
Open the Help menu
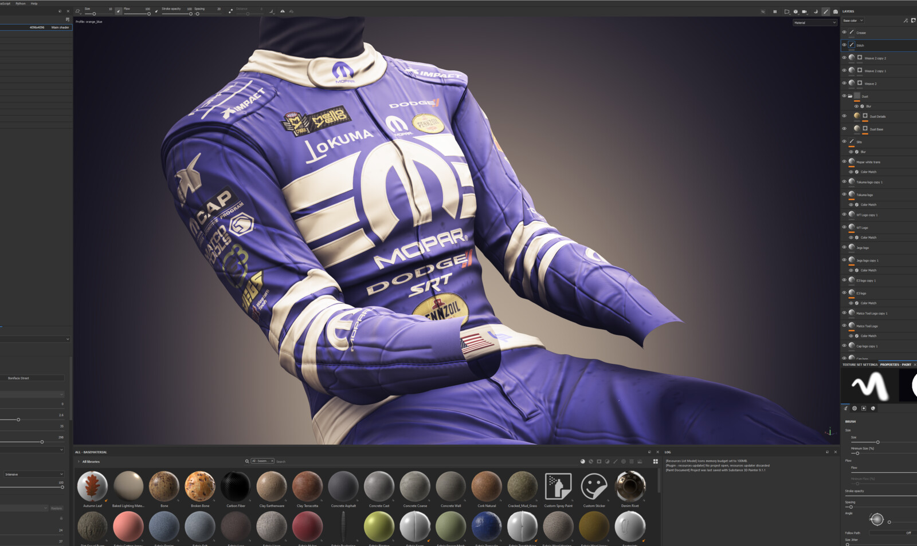click(x=34, y=3)
